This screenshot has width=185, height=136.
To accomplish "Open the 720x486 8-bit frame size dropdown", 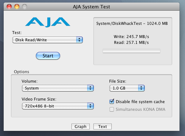I will [58, 106].
